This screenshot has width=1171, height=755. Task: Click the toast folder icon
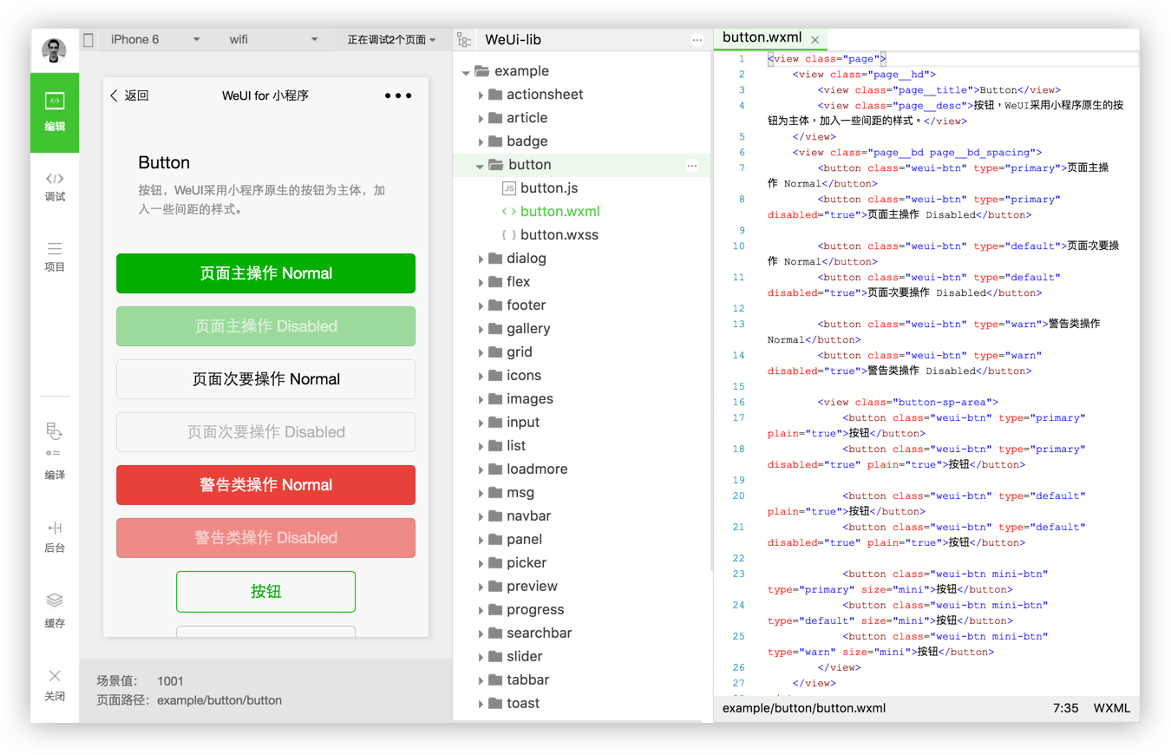click(495, 704)
